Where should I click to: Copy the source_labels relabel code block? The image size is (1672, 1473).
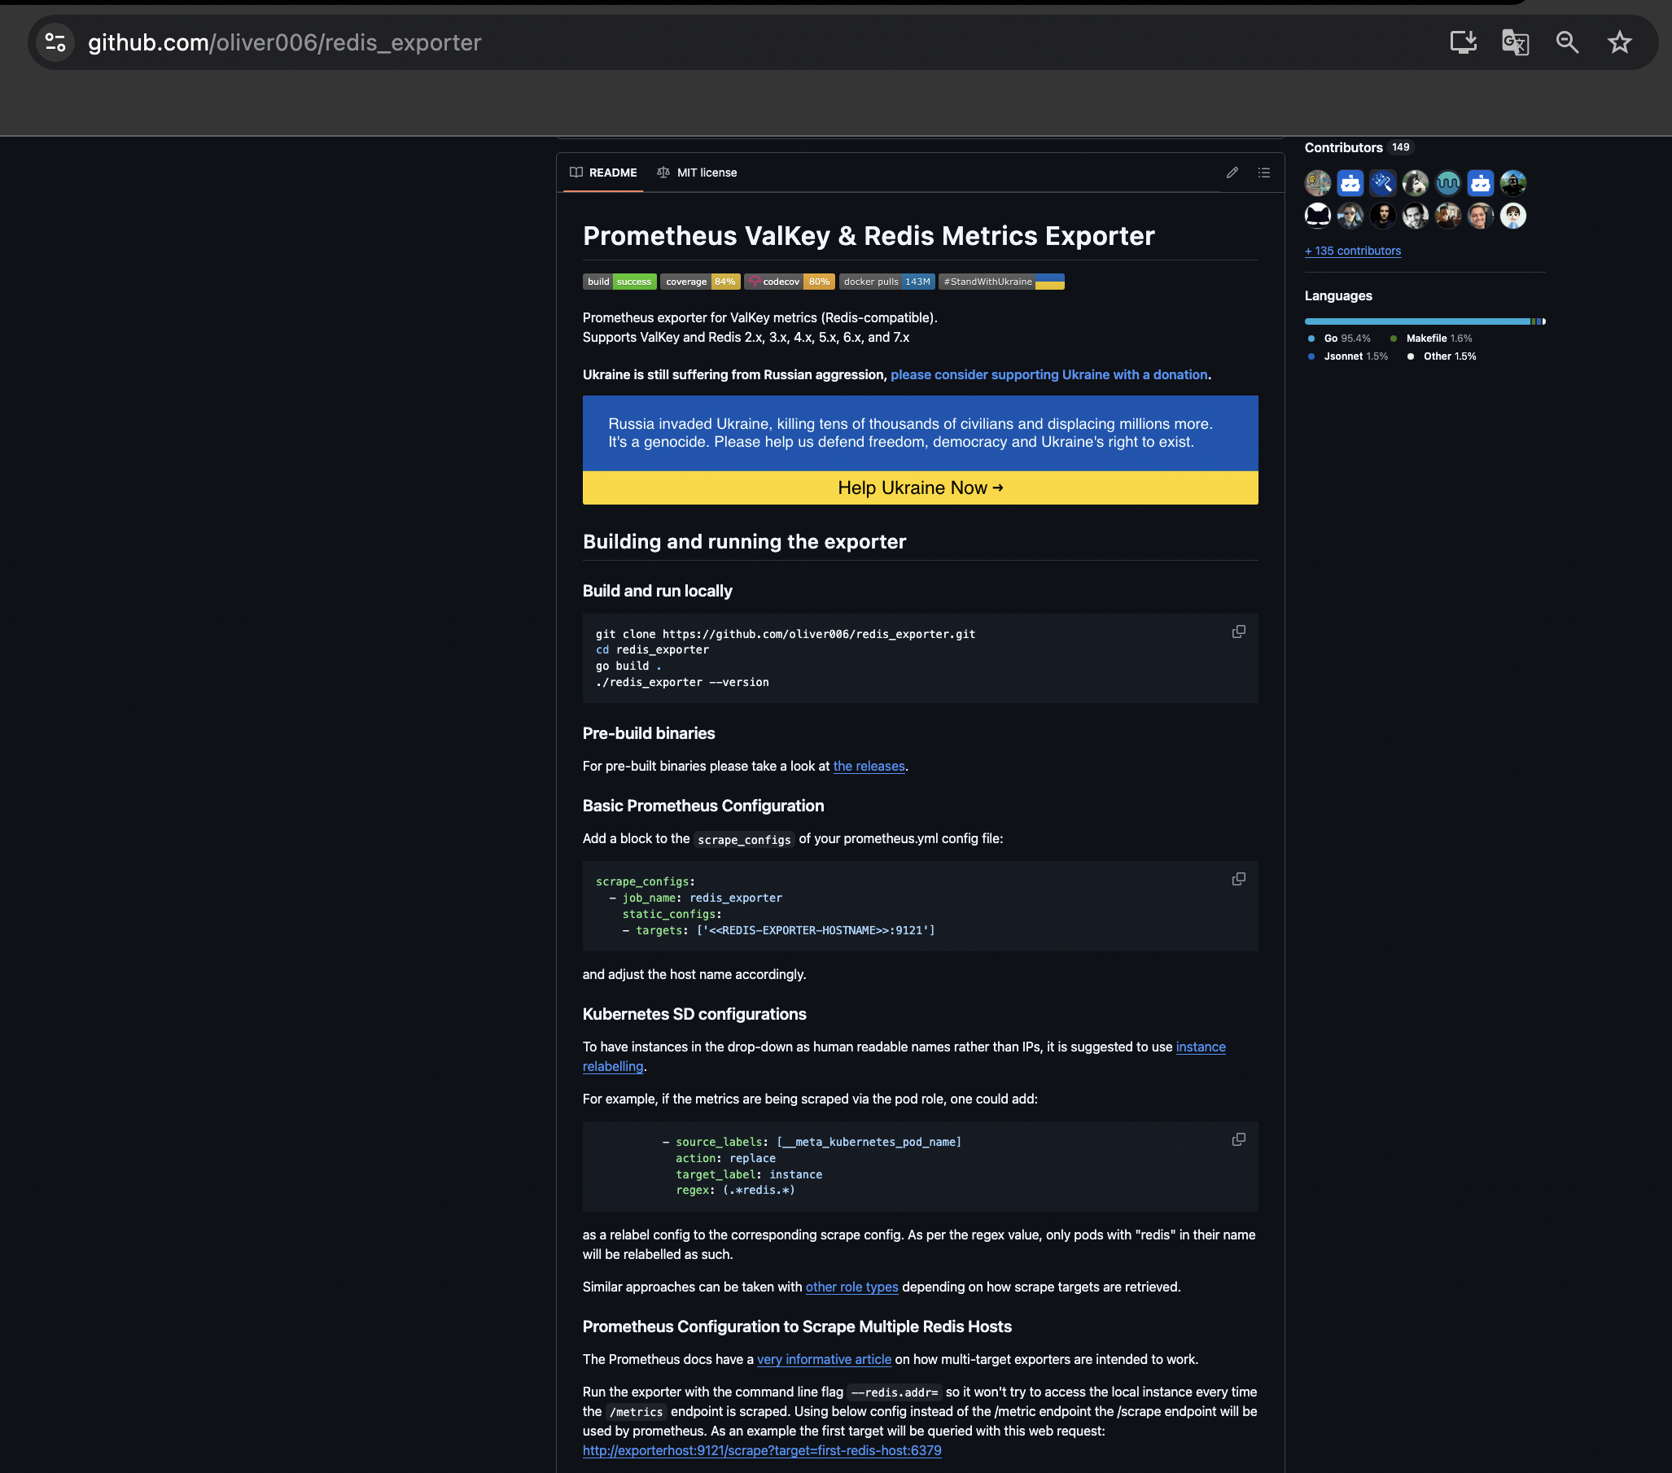[x=1238, y=1139]
